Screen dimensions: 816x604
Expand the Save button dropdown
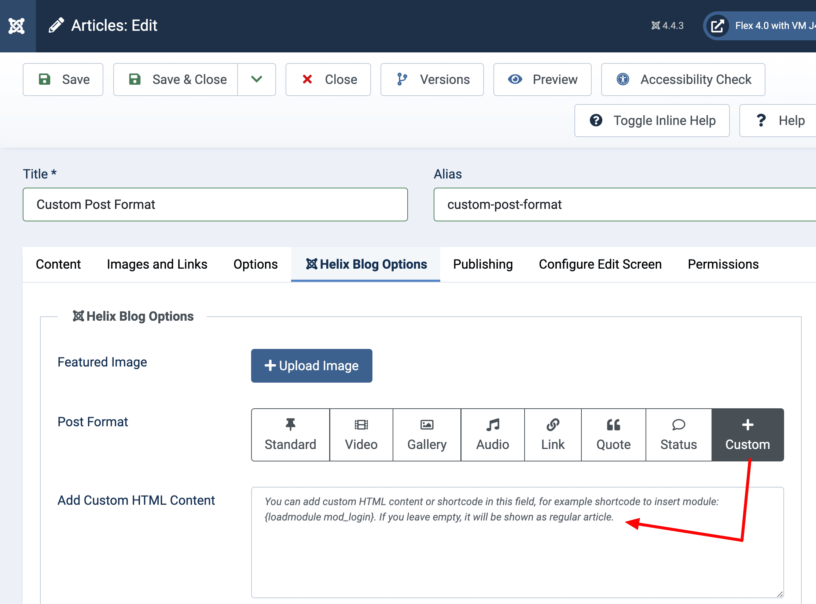[x=257, y=80]
